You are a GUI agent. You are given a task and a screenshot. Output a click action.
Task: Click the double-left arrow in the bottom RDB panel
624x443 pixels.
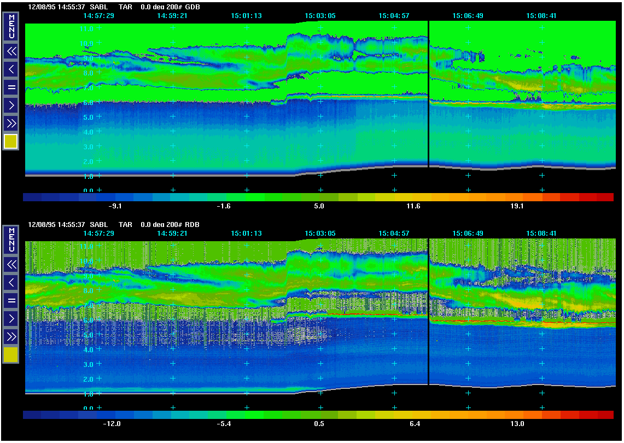(11, 265)
